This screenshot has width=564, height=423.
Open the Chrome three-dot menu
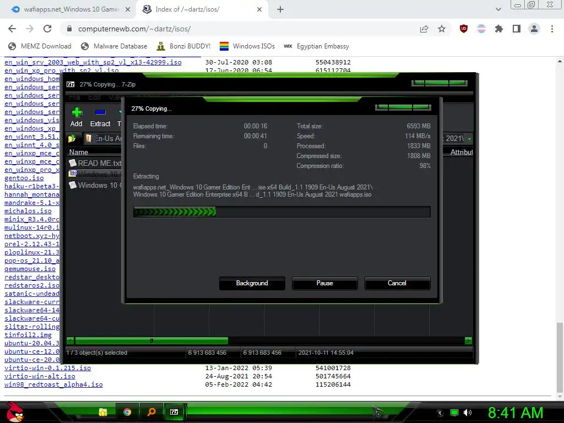(x=552, y=29)
